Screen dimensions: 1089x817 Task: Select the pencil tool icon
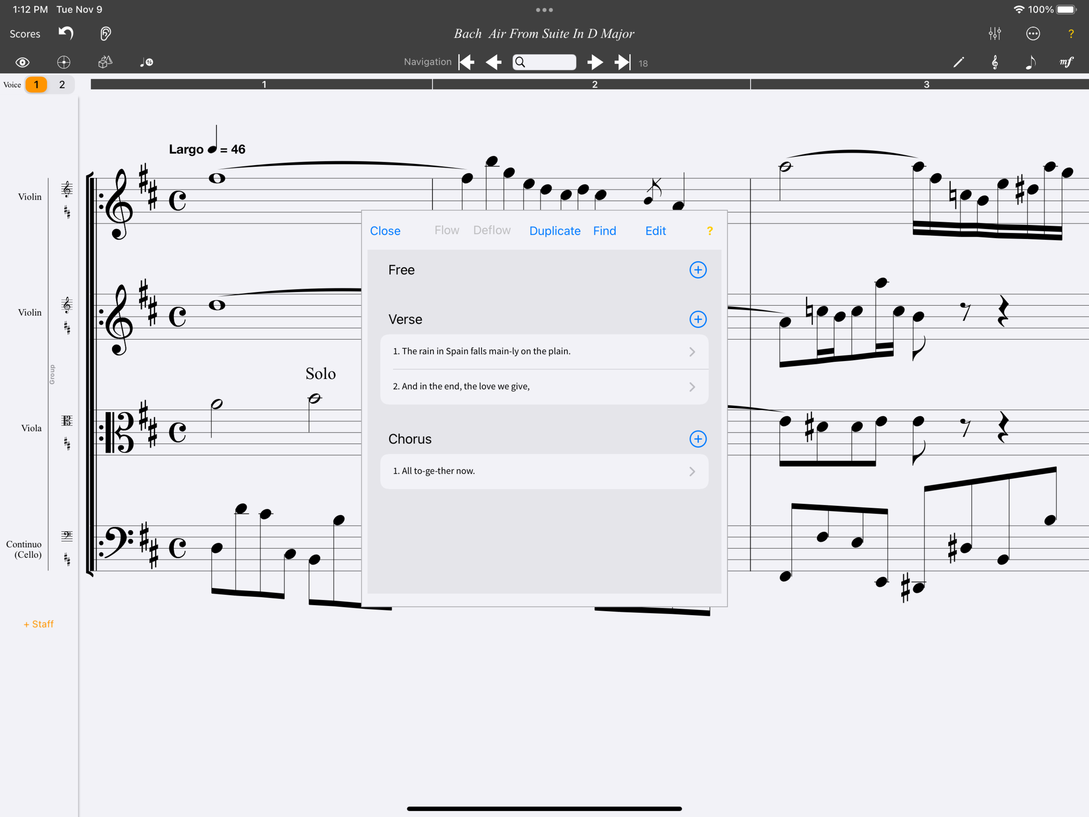pos(958,62)
